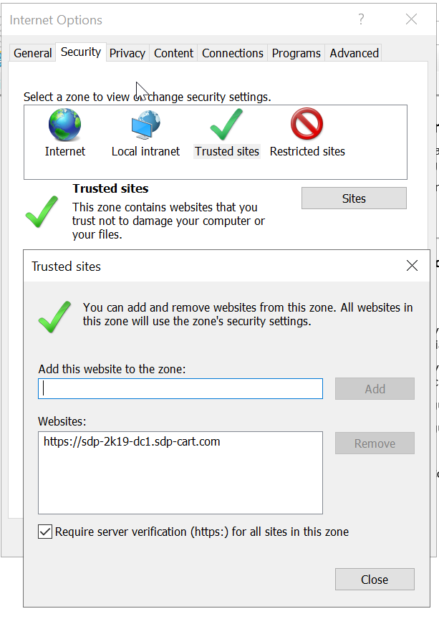Image resolution: width=439 pixels, height=629 pixels.
Task: Click the Security tab
Action: click(81, 52)
